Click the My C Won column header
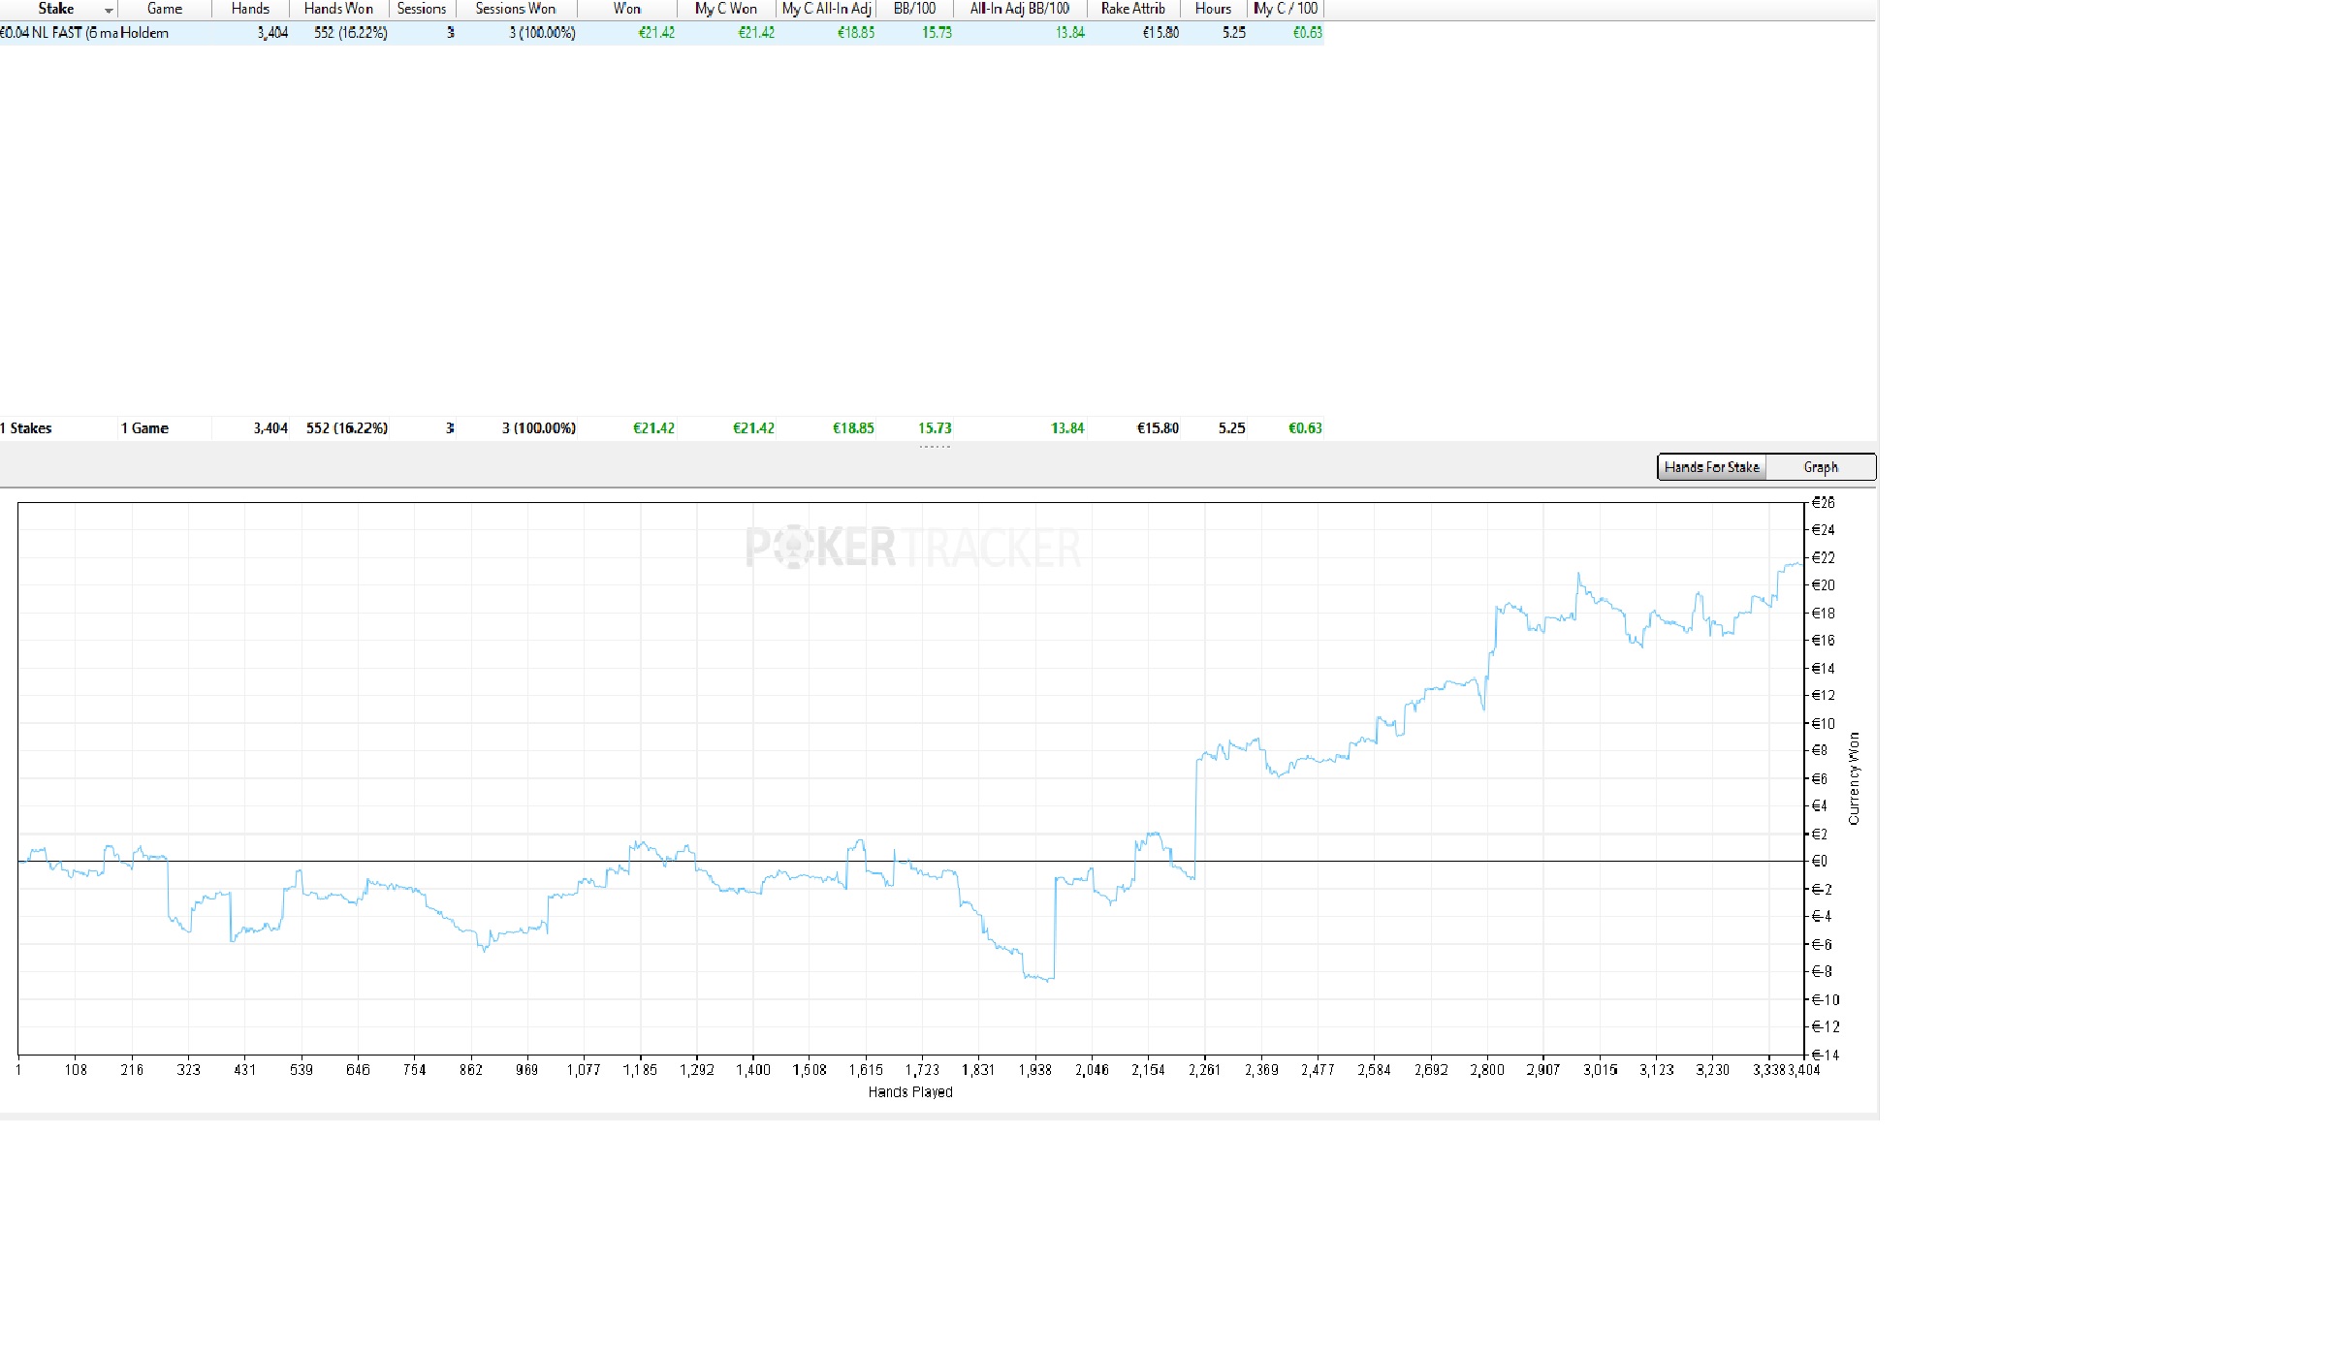 pyautogui.click(x=725, y=9)
